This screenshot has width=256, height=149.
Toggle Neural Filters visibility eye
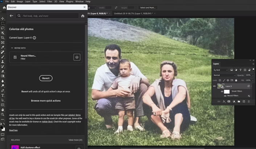tap(225, 96)
